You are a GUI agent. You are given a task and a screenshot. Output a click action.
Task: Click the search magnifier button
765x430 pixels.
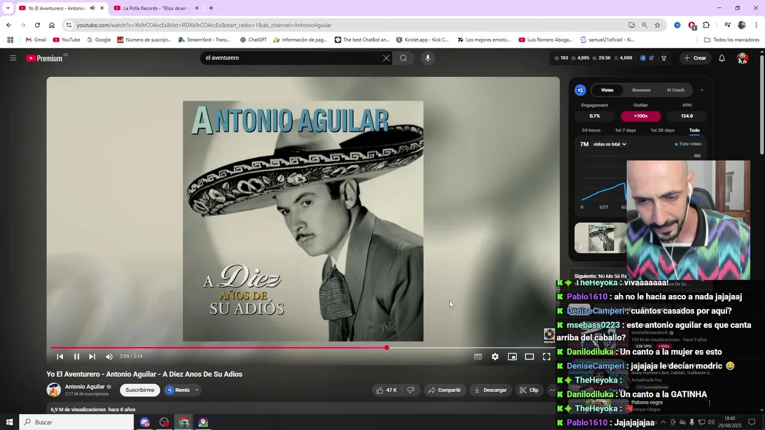(403, 58)
